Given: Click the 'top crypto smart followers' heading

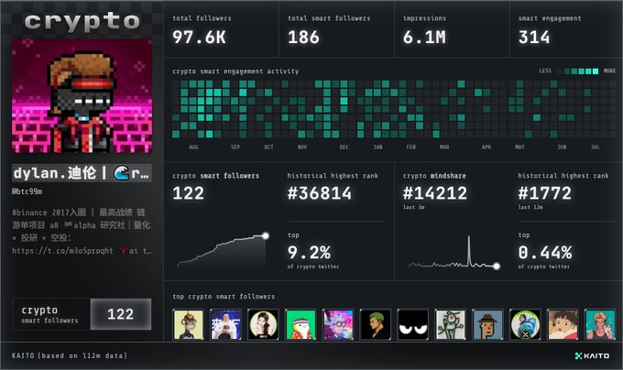Looking at the screenshot, I should pos(224,297).
